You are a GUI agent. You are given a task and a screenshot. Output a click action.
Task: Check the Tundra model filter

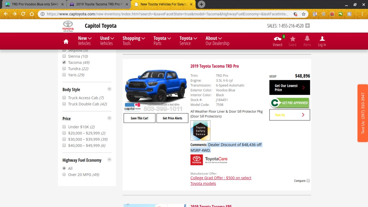coord(64,69)
